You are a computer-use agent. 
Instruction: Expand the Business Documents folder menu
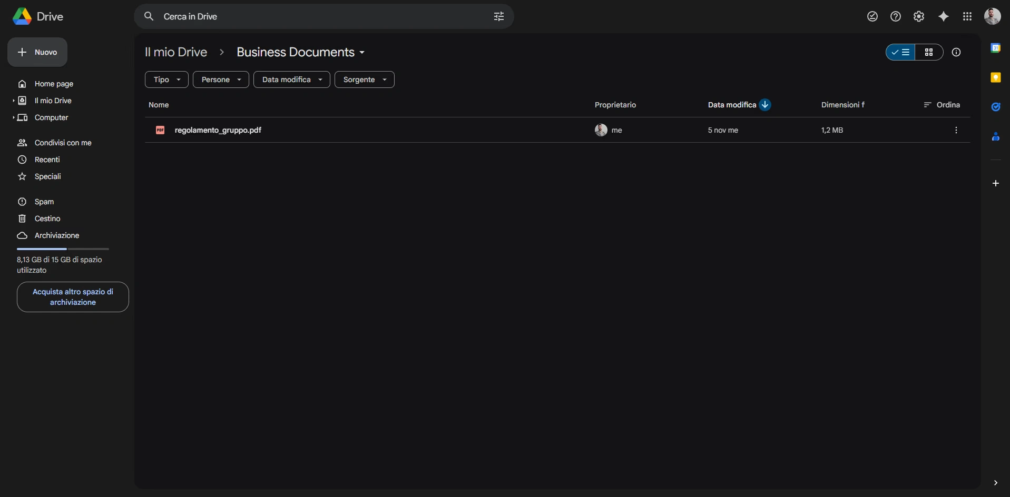(362, 52)
